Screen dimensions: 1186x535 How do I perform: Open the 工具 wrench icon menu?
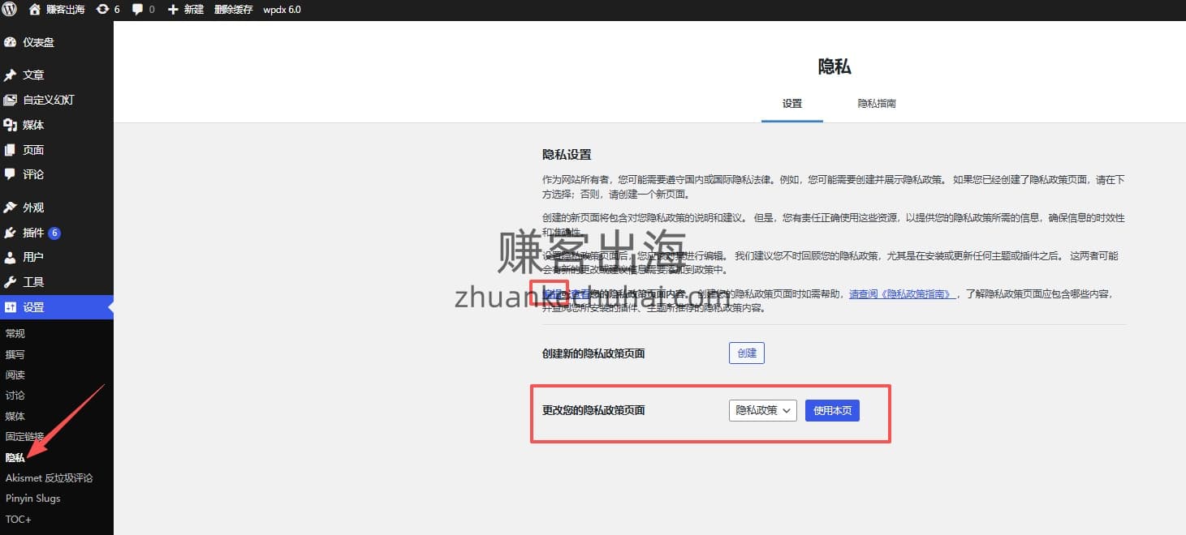point(11,282)
